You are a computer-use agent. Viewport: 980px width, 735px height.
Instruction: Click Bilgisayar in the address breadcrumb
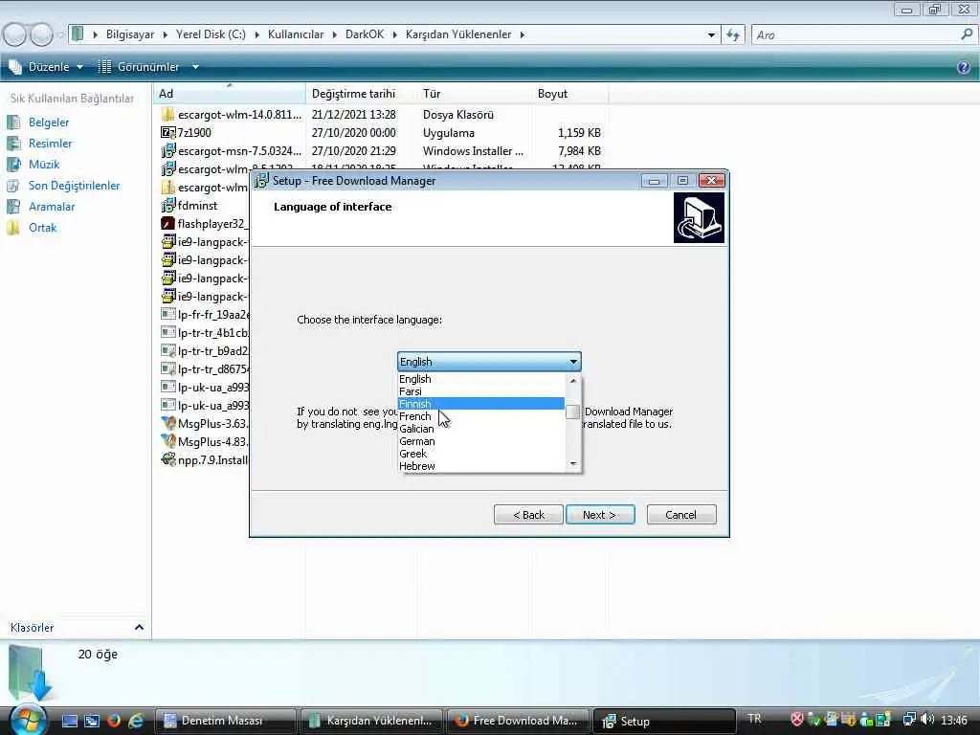click(x=130, y=34)
